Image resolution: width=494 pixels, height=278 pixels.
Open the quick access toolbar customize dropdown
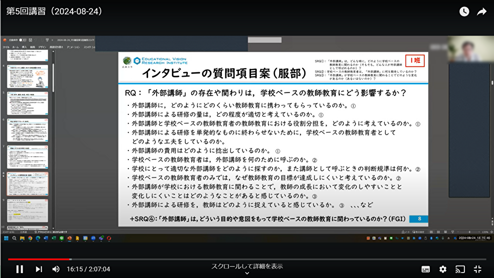[x=52, y=41]
